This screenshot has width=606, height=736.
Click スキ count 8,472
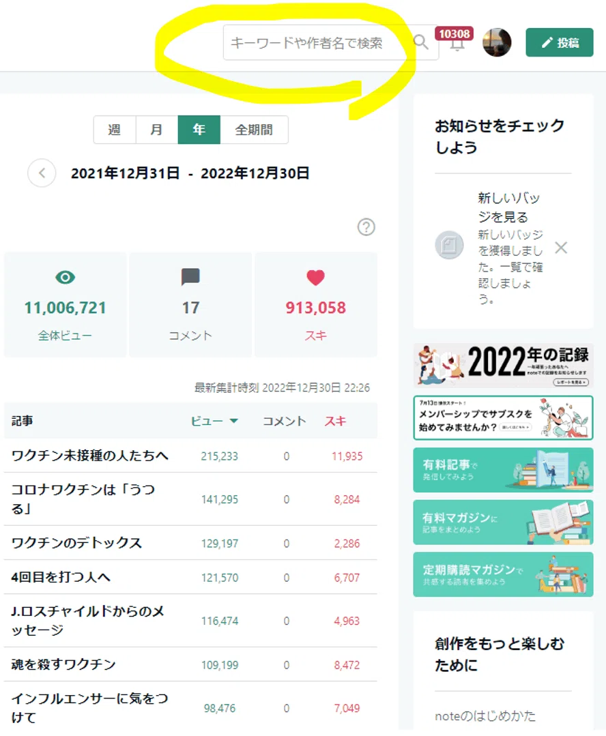(x=347, y=665)
